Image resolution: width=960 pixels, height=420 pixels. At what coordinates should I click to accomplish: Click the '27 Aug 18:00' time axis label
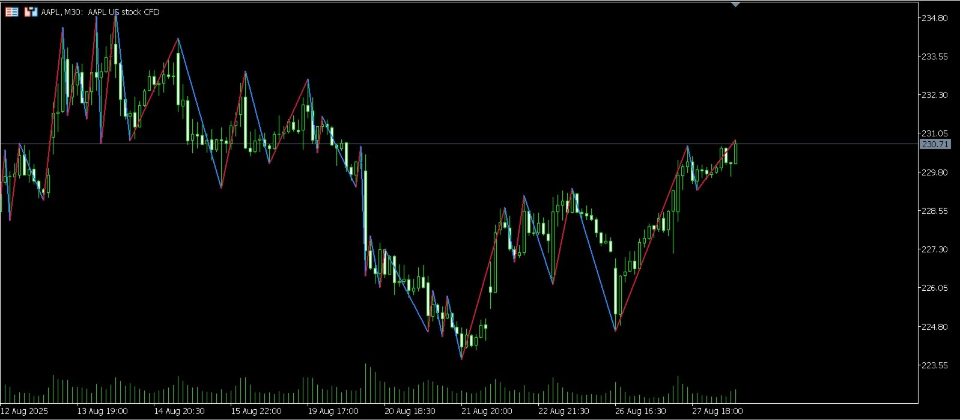(717, 411)
